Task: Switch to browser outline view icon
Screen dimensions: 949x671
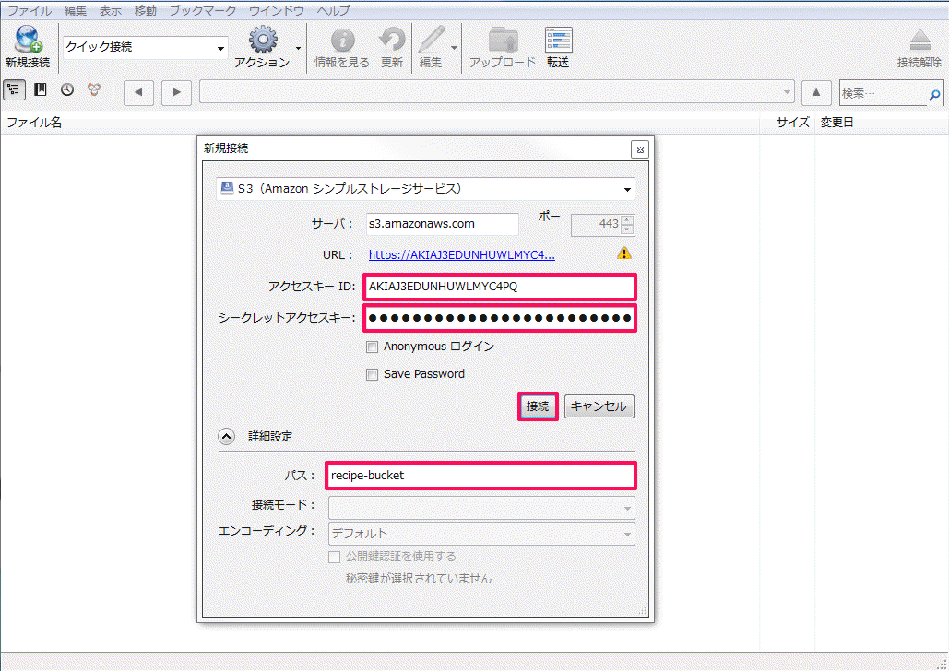Action: click(x=14, y=90)
